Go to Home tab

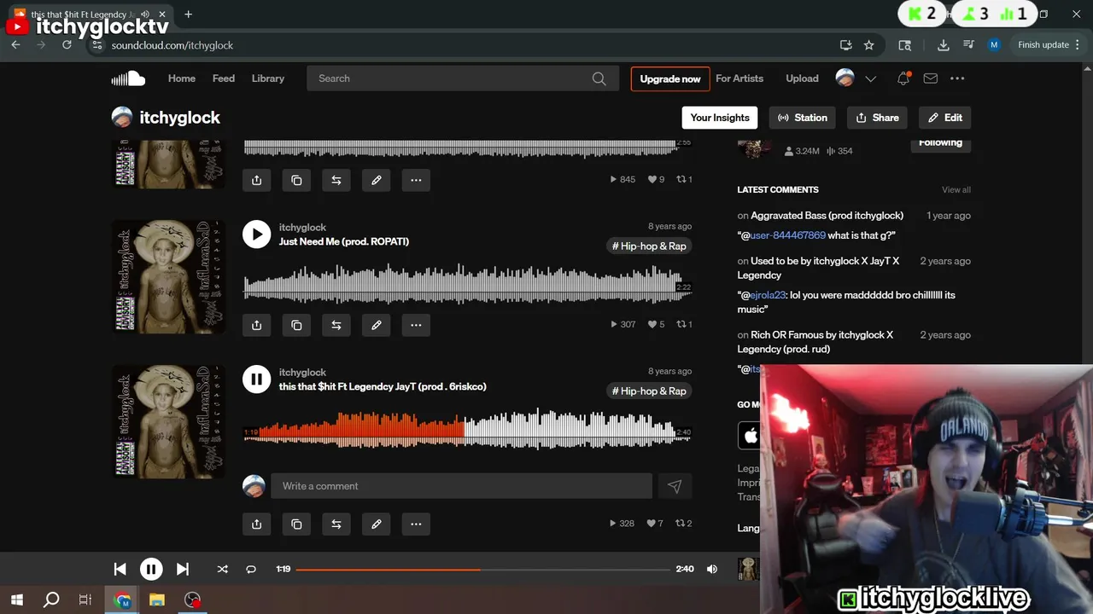point(182,78)
